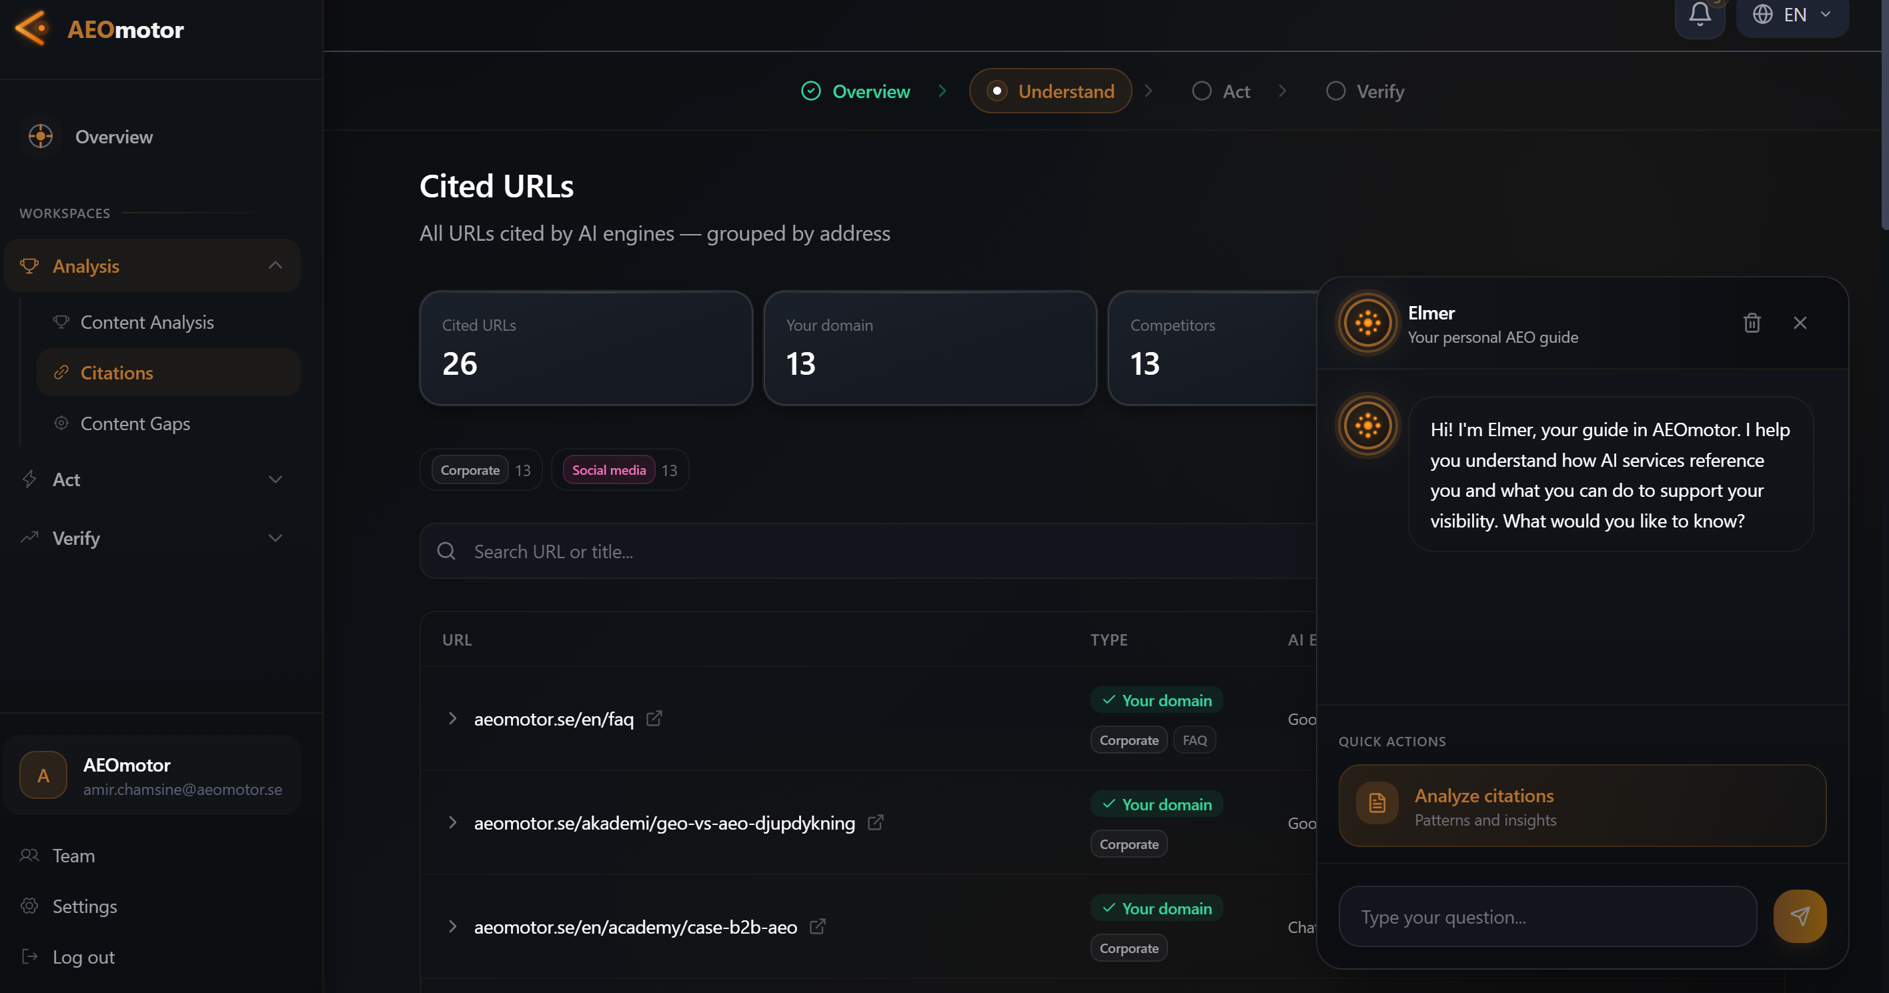Image resolution: width=1889 pixels, height=993 pixels.
Task: Click the notification bell icon
Action: [x=1699, y=14]
